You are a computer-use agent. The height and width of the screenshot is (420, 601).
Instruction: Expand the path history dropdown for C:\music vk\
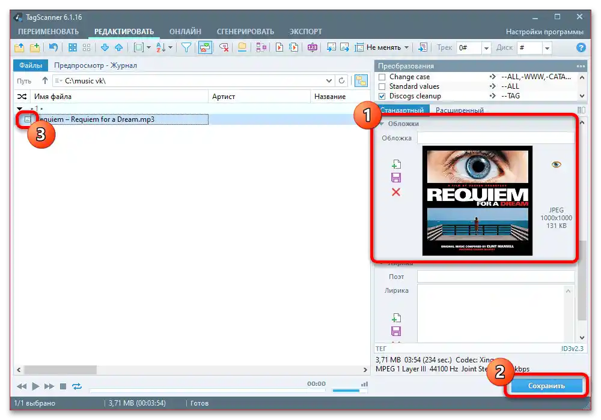[x=329, y=81]
